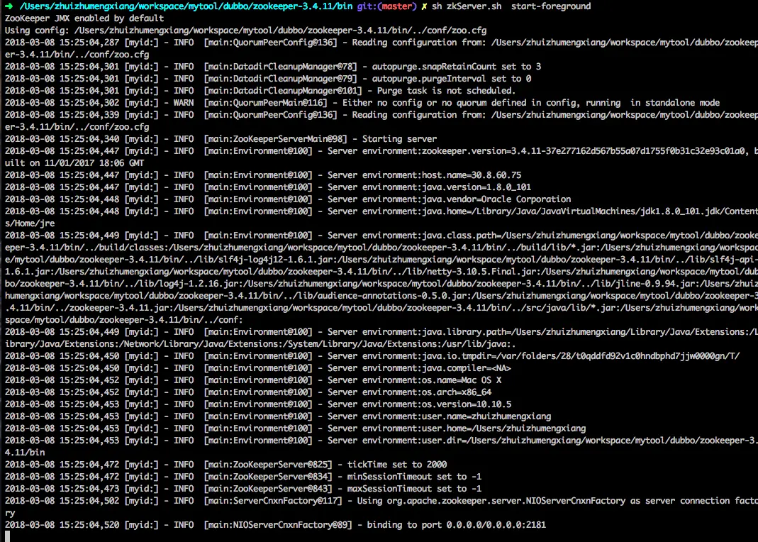The image size is (758, 542).
Task: Click 'java.vendor=Oracle Corporation' entry
Action: (x=496, y=199)
